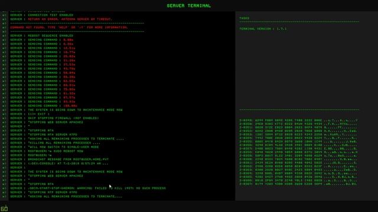Select hex dump row 2-0367

(x=298, y=184)
